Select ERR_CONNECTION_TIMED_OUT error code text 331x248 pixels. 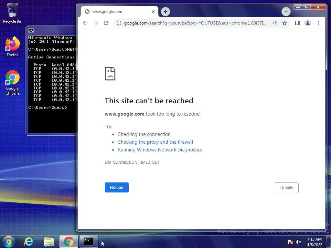tap(132, 162)
